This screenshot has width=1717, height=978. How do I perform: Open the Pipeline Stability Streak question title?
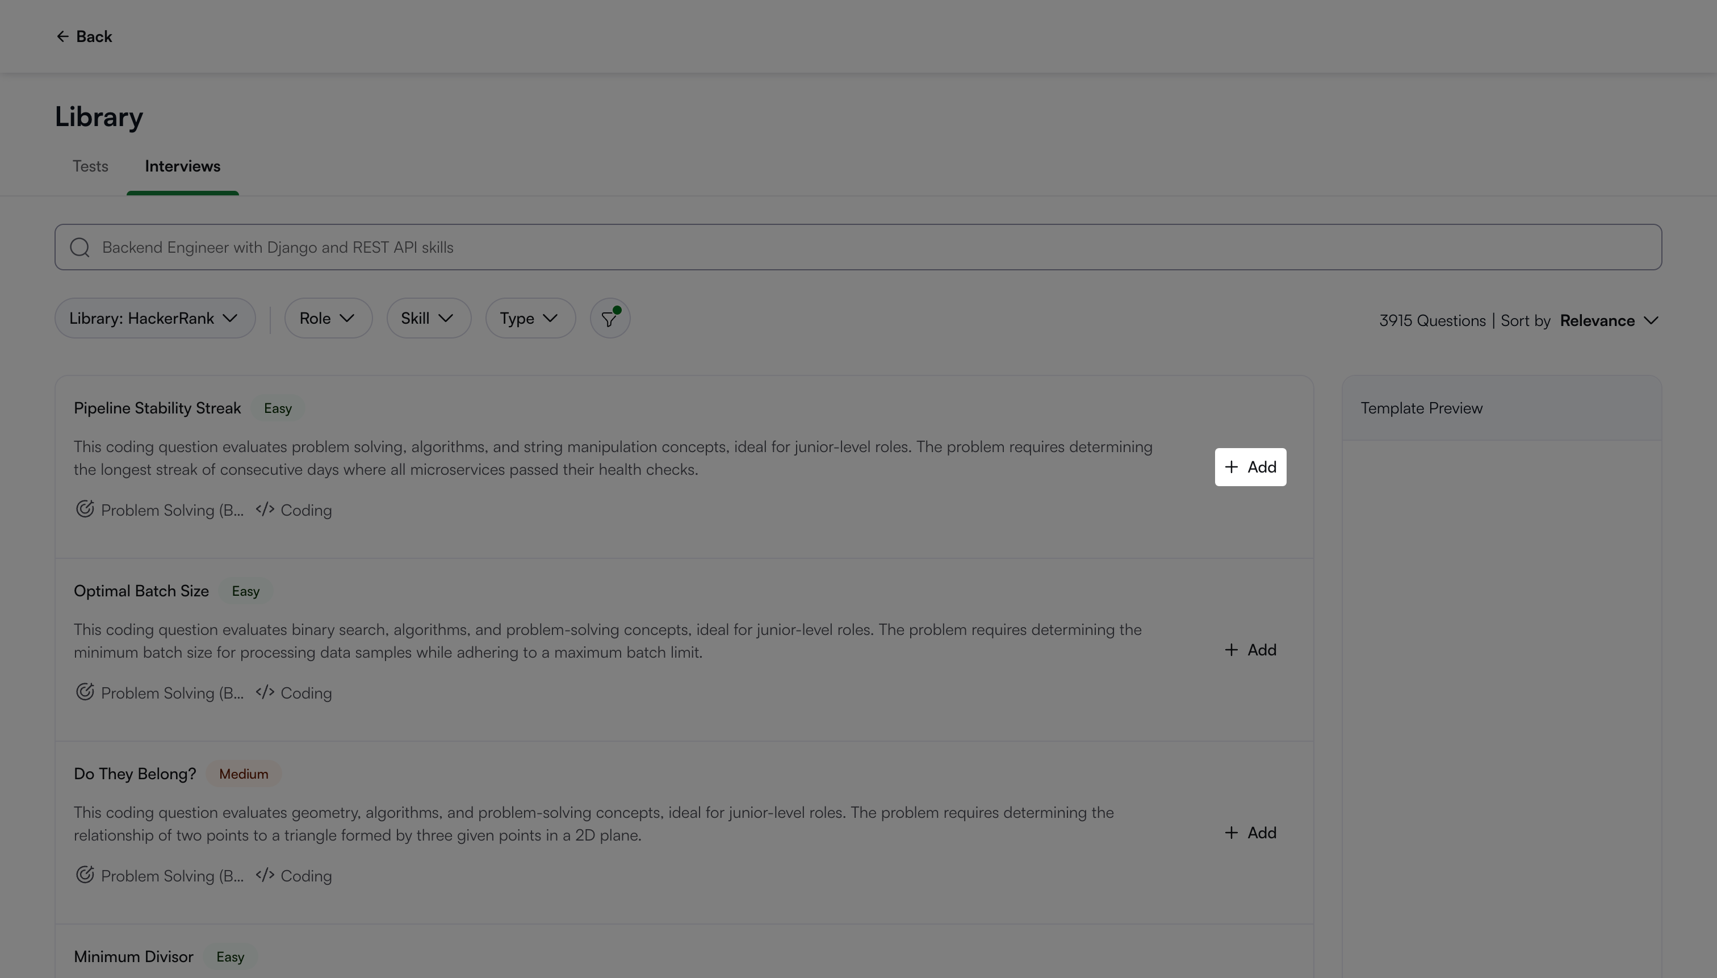pos(157,408)
